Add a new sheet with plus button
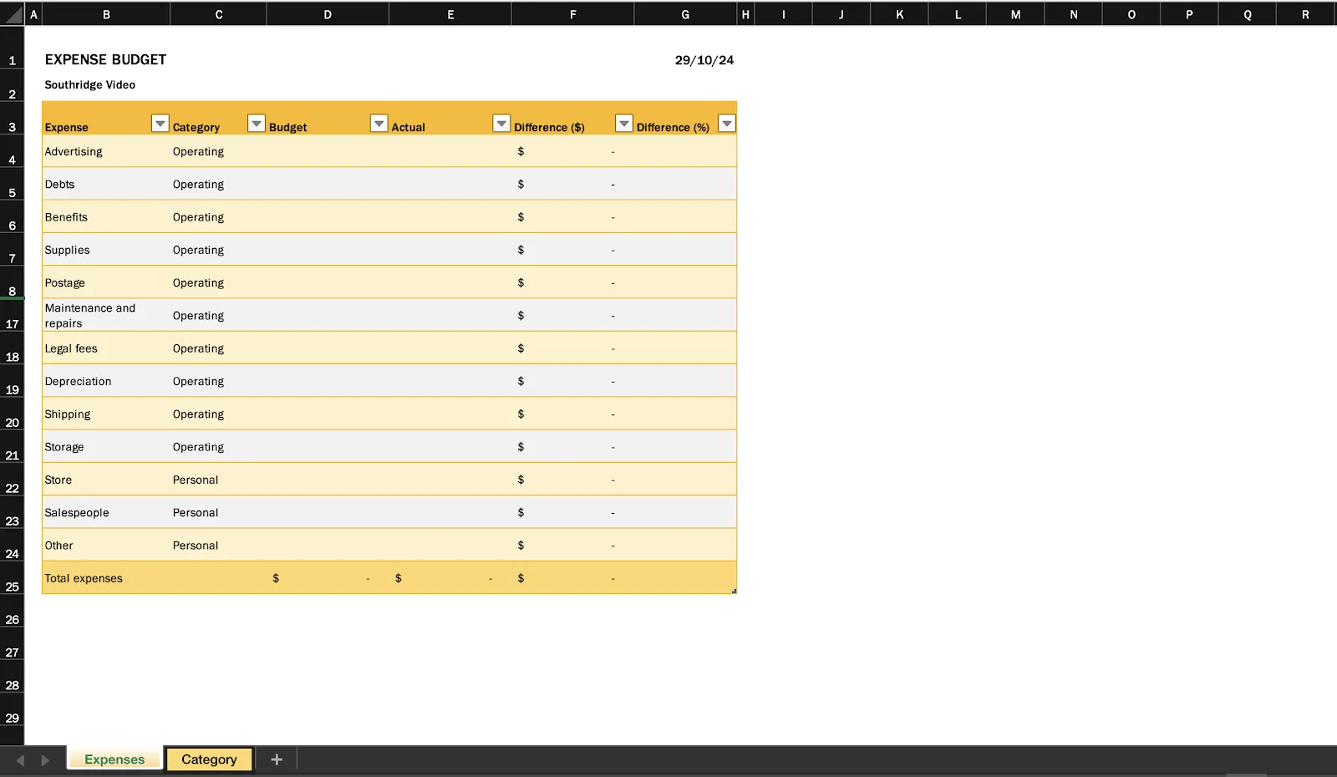 tap(277, 759)
